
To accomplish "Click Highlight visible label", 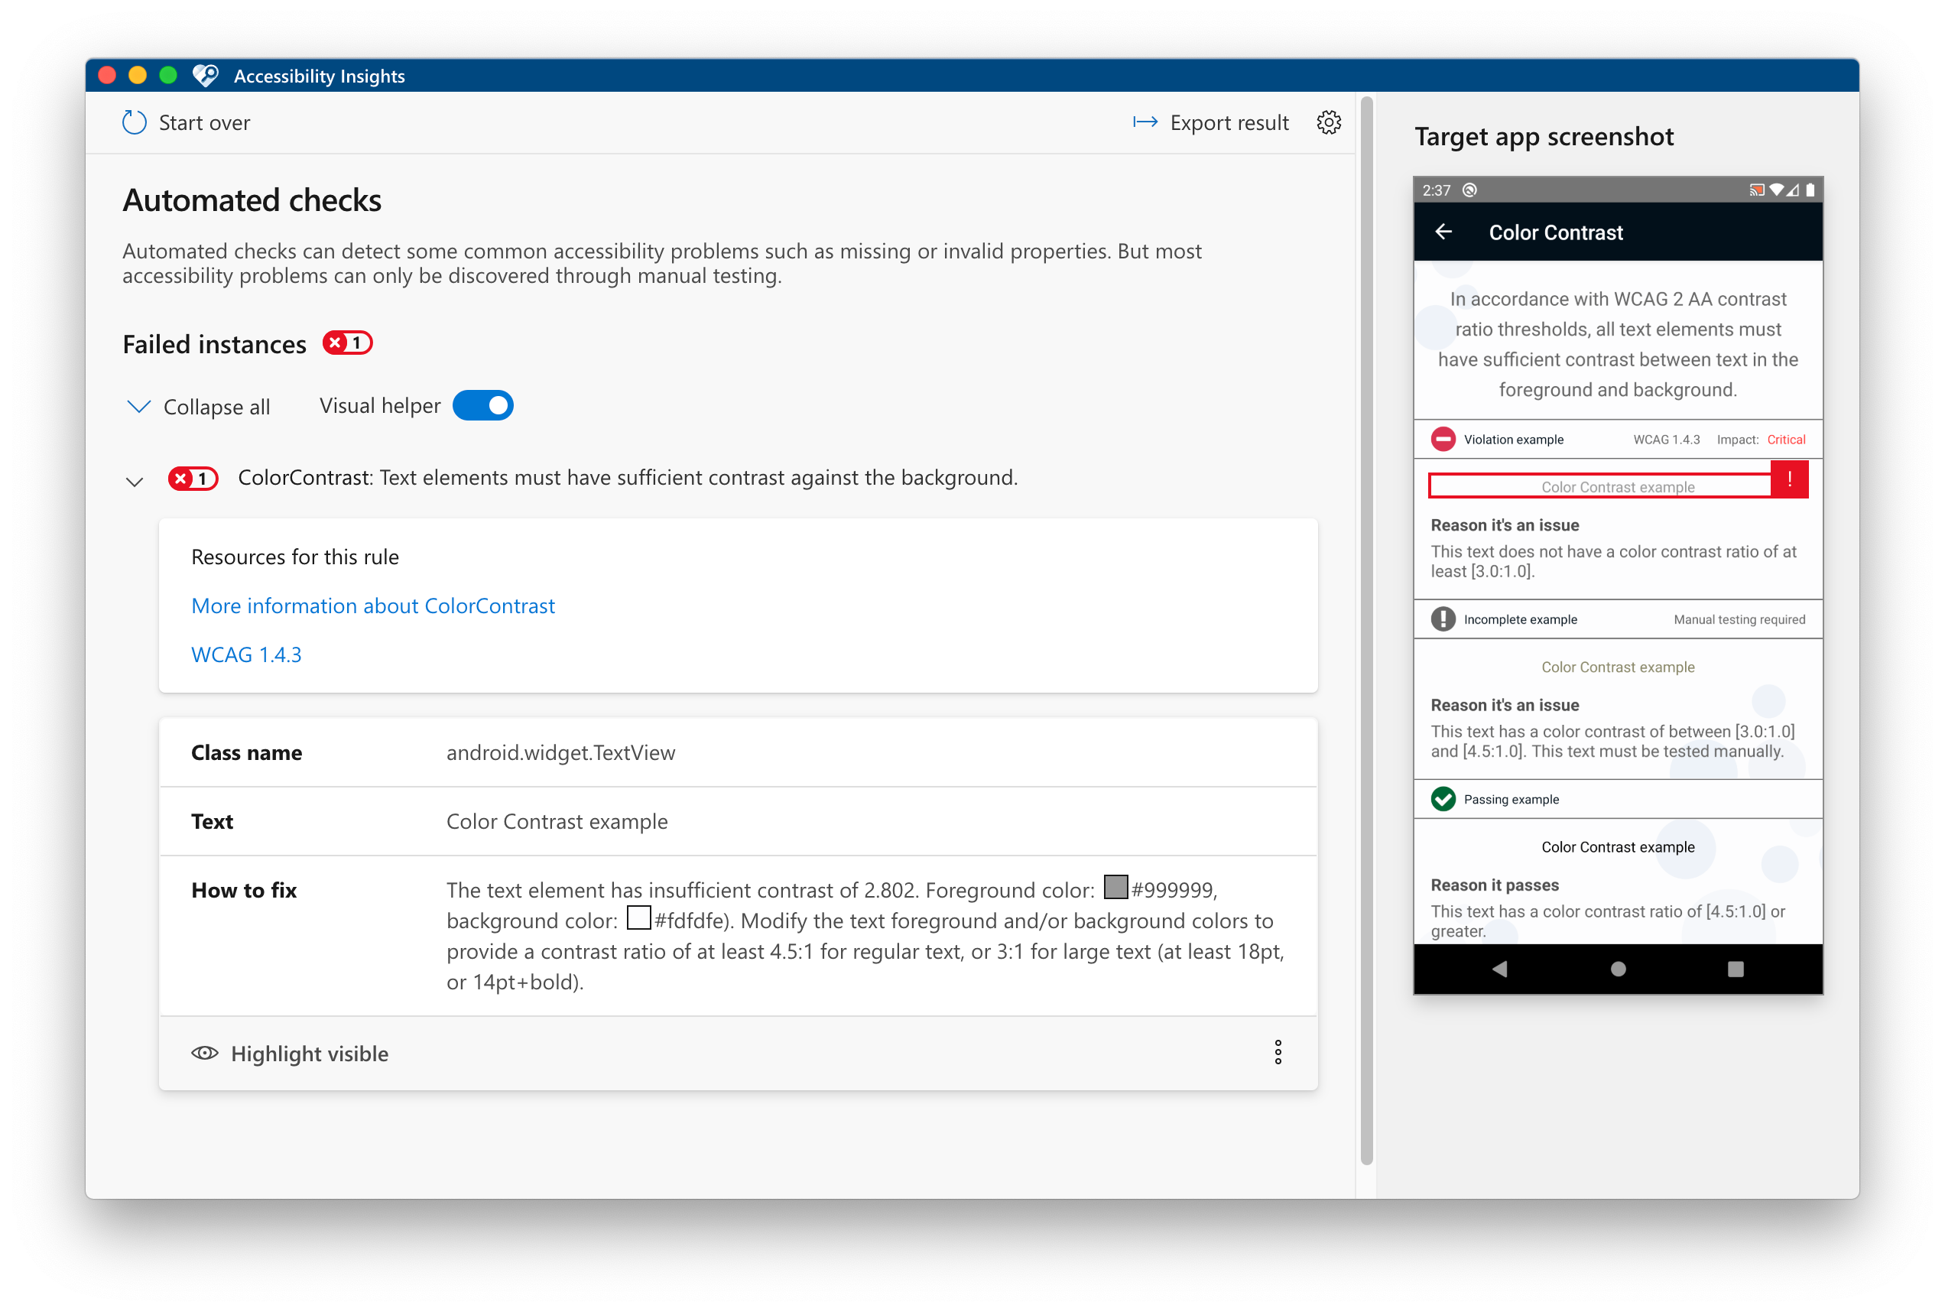I will pos(310,1054).
